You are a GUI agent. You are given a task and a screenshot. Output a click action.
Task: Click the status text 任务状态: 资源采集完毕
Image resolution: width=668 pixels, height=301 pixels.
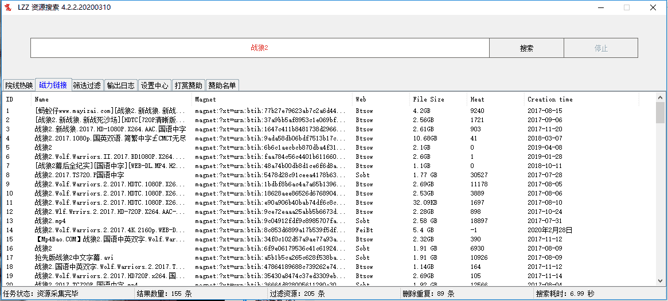point(41,294)
